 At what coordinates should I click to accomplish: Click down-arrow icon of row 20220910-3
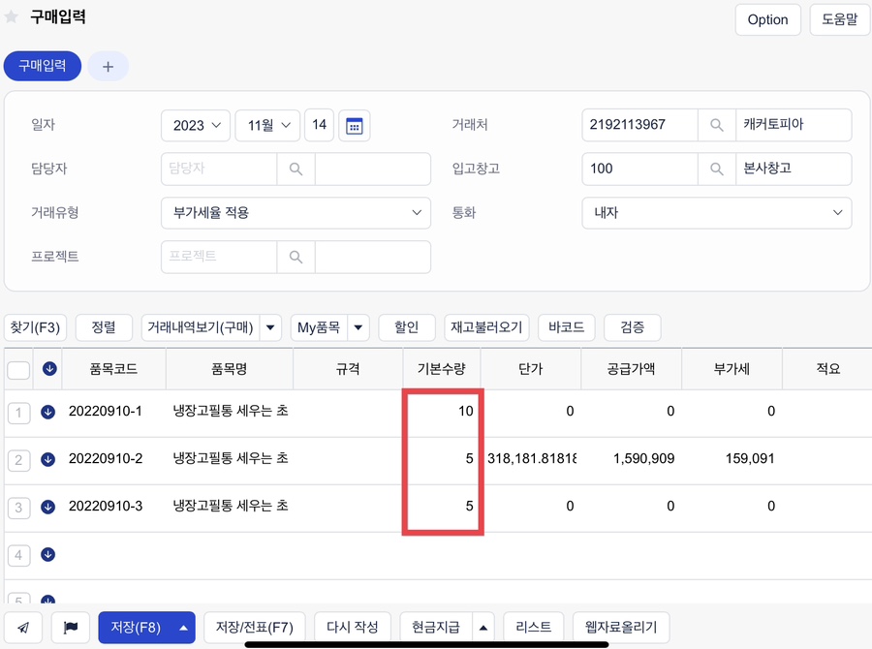tap(47, 507)
